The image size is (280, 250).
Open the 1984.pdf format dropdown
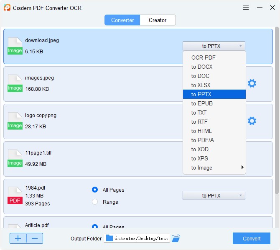(214, 195)
